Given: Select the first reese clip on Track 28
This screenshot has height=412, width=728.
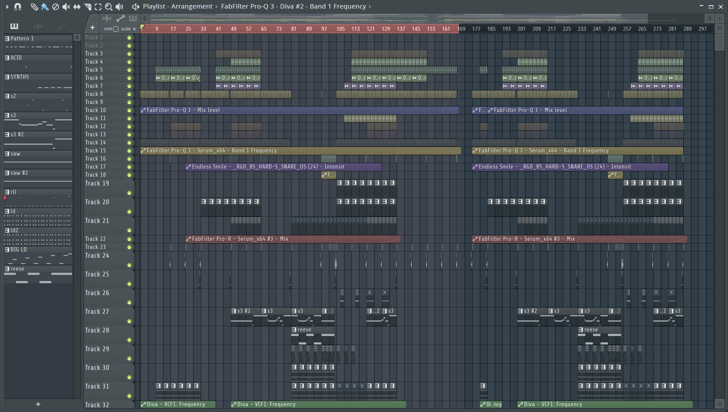Looking at the screenshot, I should click(x=313, y=336).
